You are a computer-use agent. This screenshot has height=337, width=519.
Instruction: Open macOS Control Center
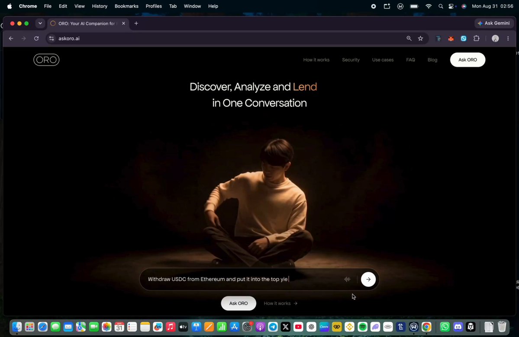click(451, 6)
